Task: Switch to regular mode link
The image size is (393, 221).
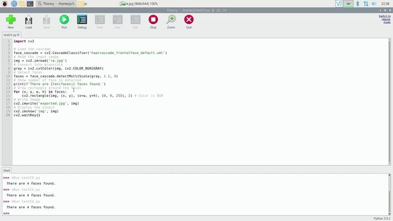Action: tap(385, 19)
